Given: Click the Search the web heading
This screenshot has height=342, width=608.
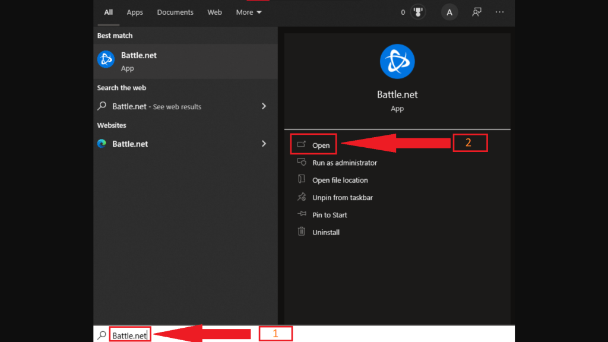Looking at the screenshot, I should [121, 88].
